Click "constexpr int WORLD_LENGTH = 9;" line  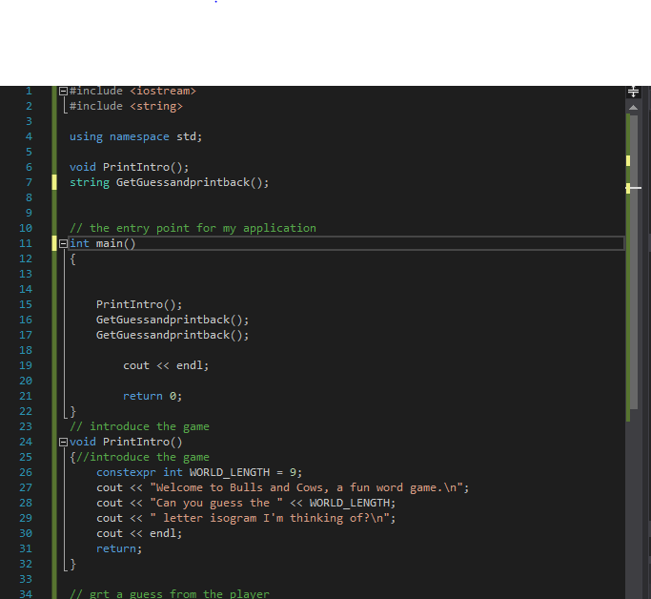tap(199, 472)
